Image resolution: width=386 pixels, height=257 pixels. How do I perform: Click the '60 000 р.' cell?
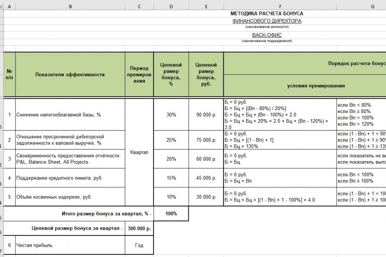pos(206,159)
